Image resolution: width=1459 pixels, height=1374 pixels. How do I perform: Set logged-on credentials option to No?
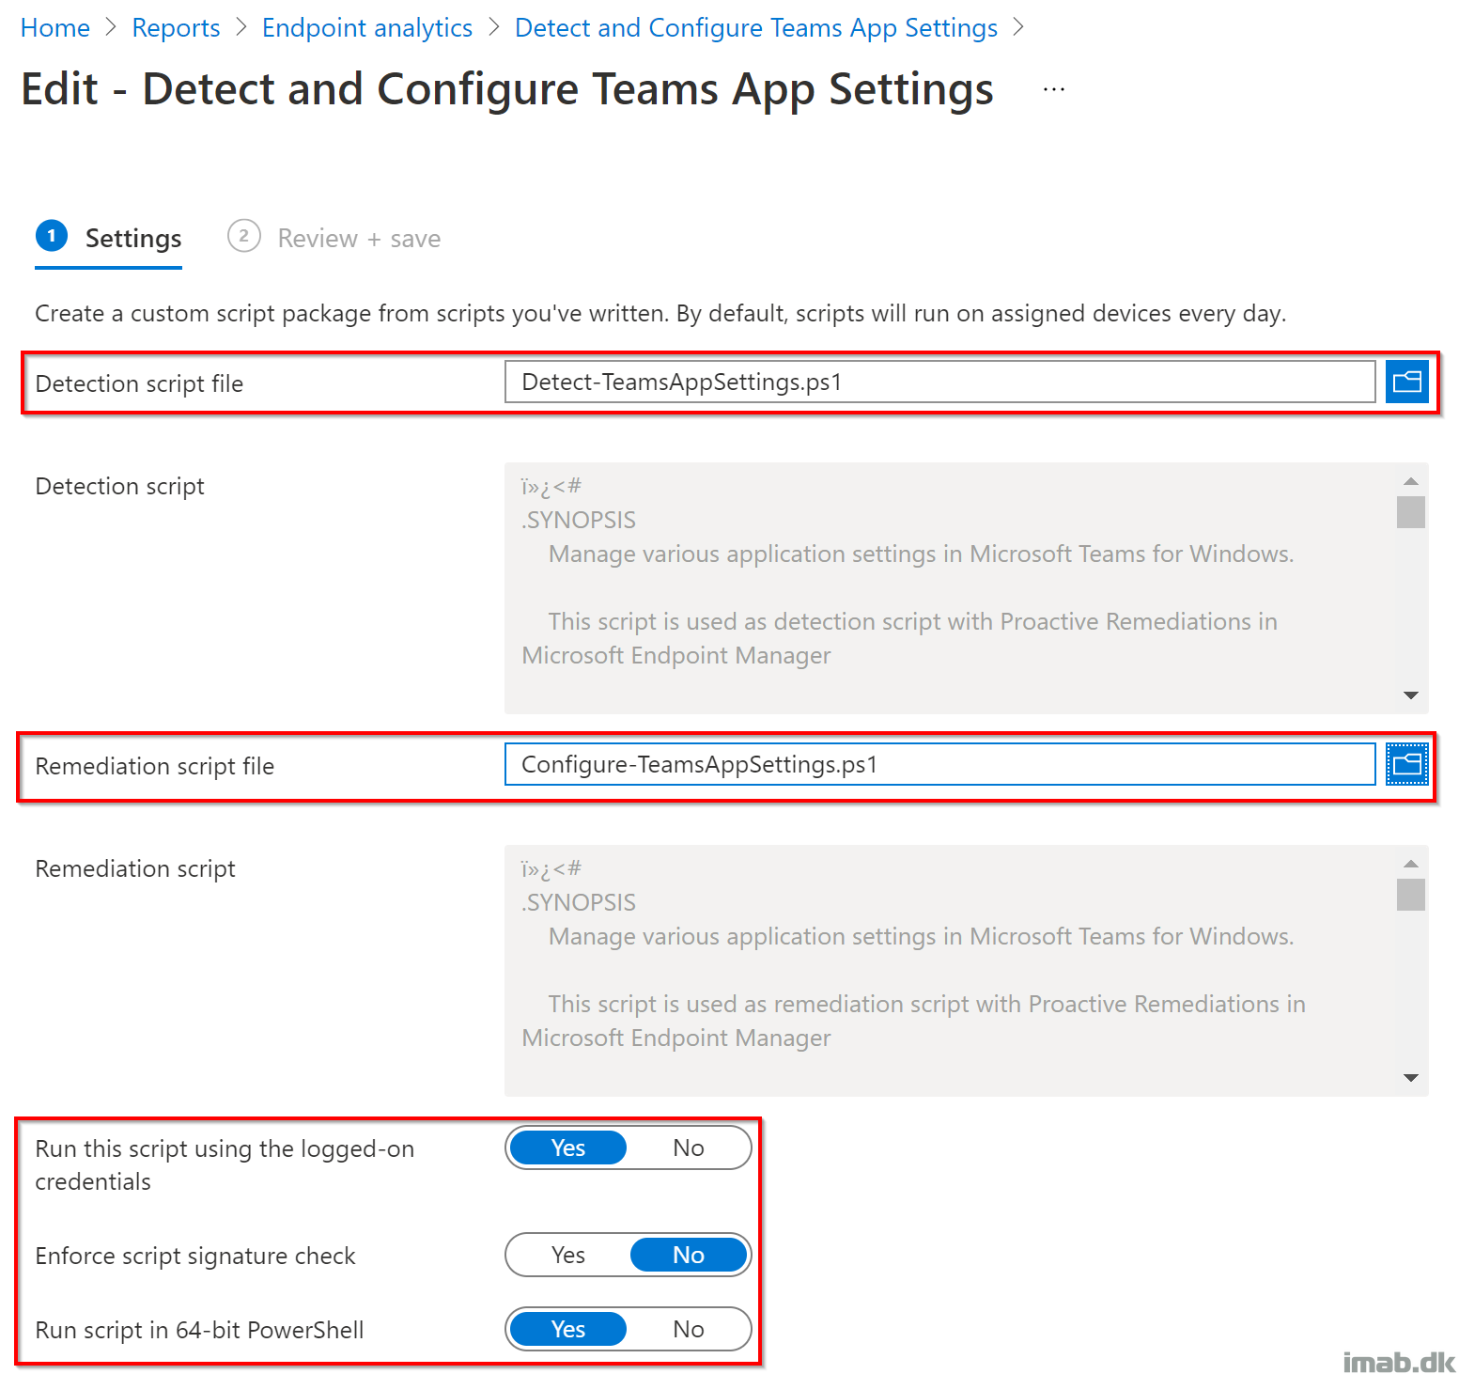point(689,1148)
